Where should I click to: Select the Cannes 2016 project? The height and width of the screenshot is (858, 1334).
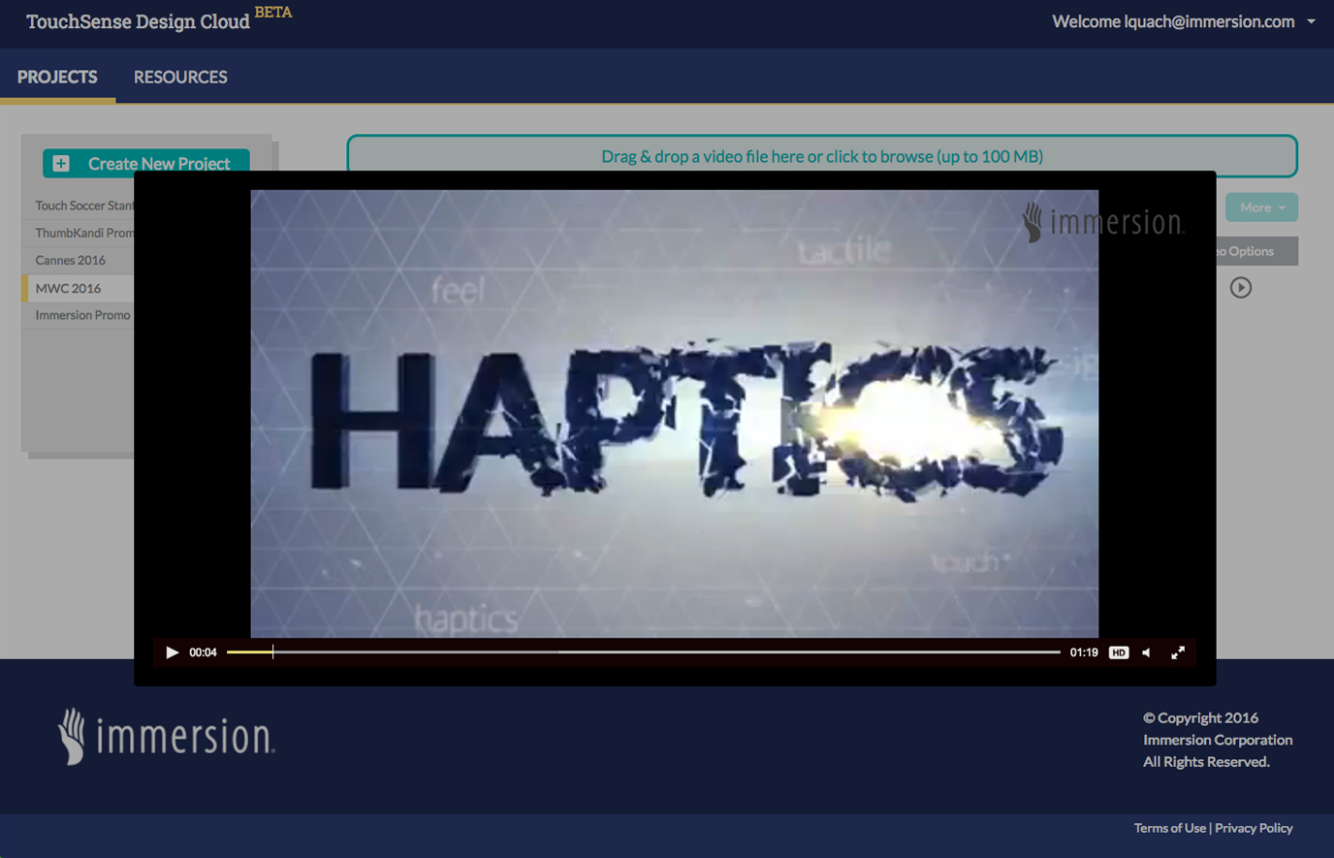[x=71, y=260]
